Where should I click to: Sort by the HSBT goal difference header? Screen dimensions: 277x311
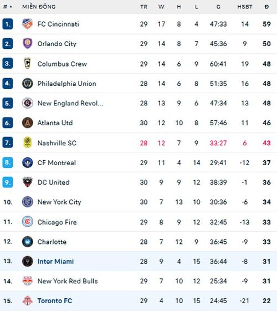pos(245,7)
